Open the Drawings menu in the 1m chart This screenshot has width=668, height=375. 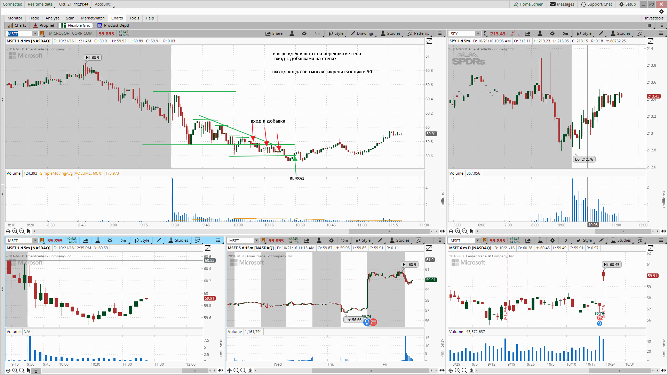363,34
